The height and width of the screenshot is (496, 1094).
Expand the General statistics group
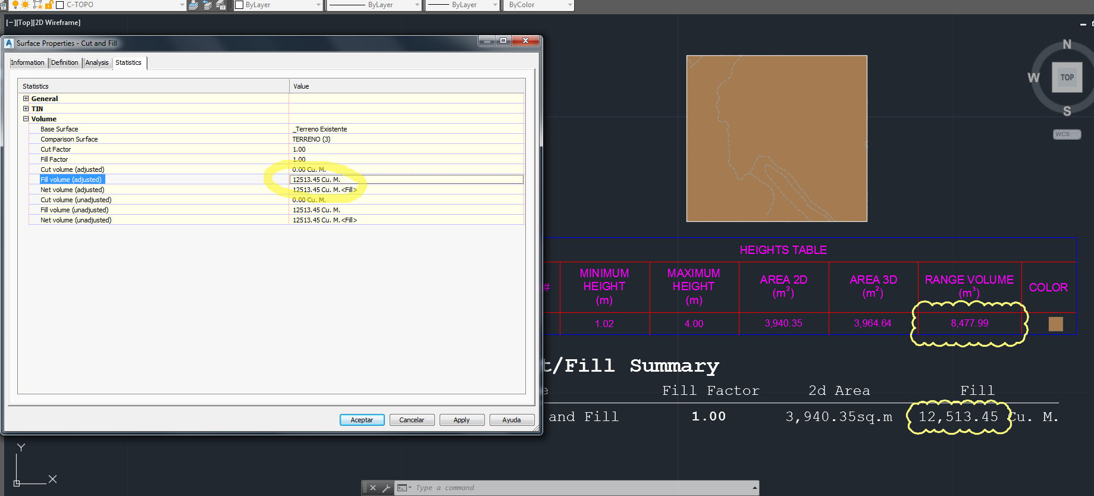[x=26, y=99]
